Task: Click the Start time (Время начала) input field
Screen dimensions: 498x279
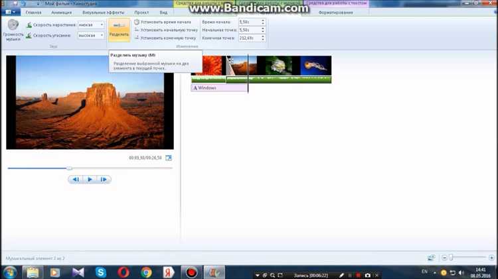Action: point(249,22)
